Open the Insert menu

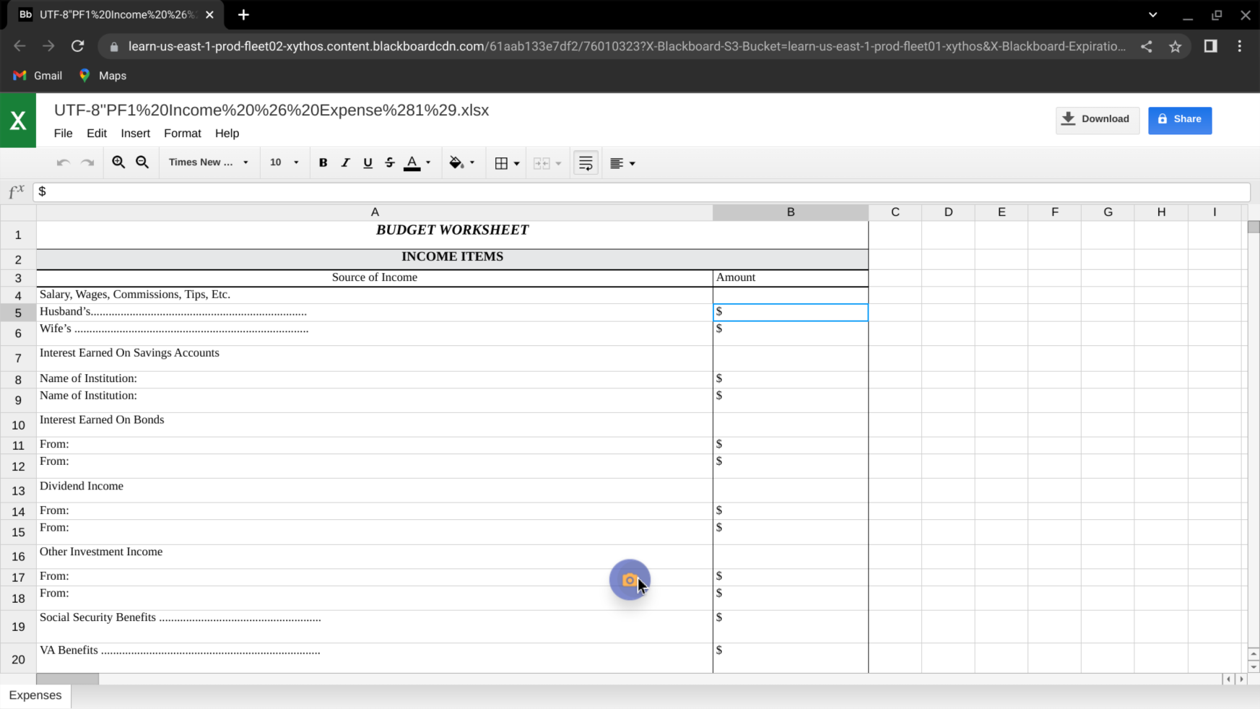point(135,134)
